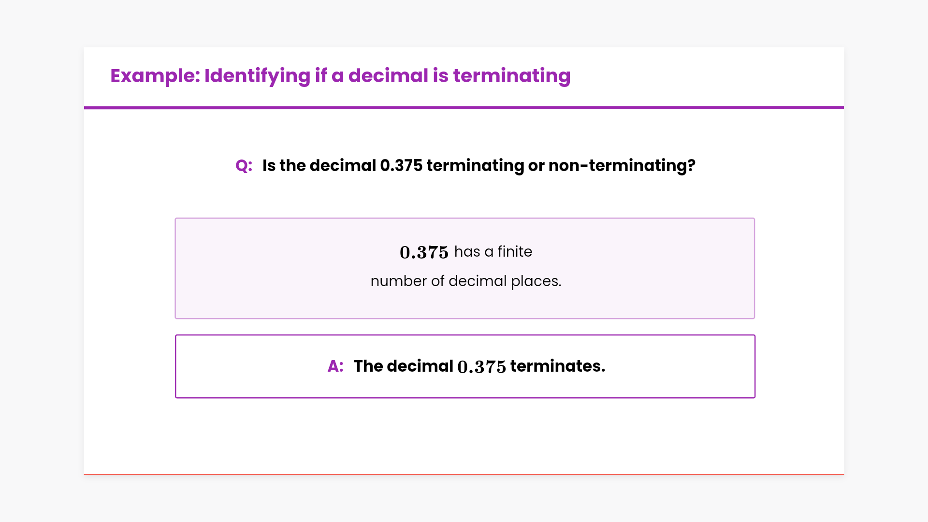Image resolution: width=928 pixels, height=522 pixels.
Task: Click the question text about decimal 0.375
Action: click(478, 166)
